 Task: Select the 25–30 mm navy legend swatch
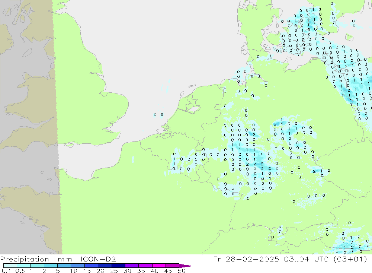click(118, 266)
